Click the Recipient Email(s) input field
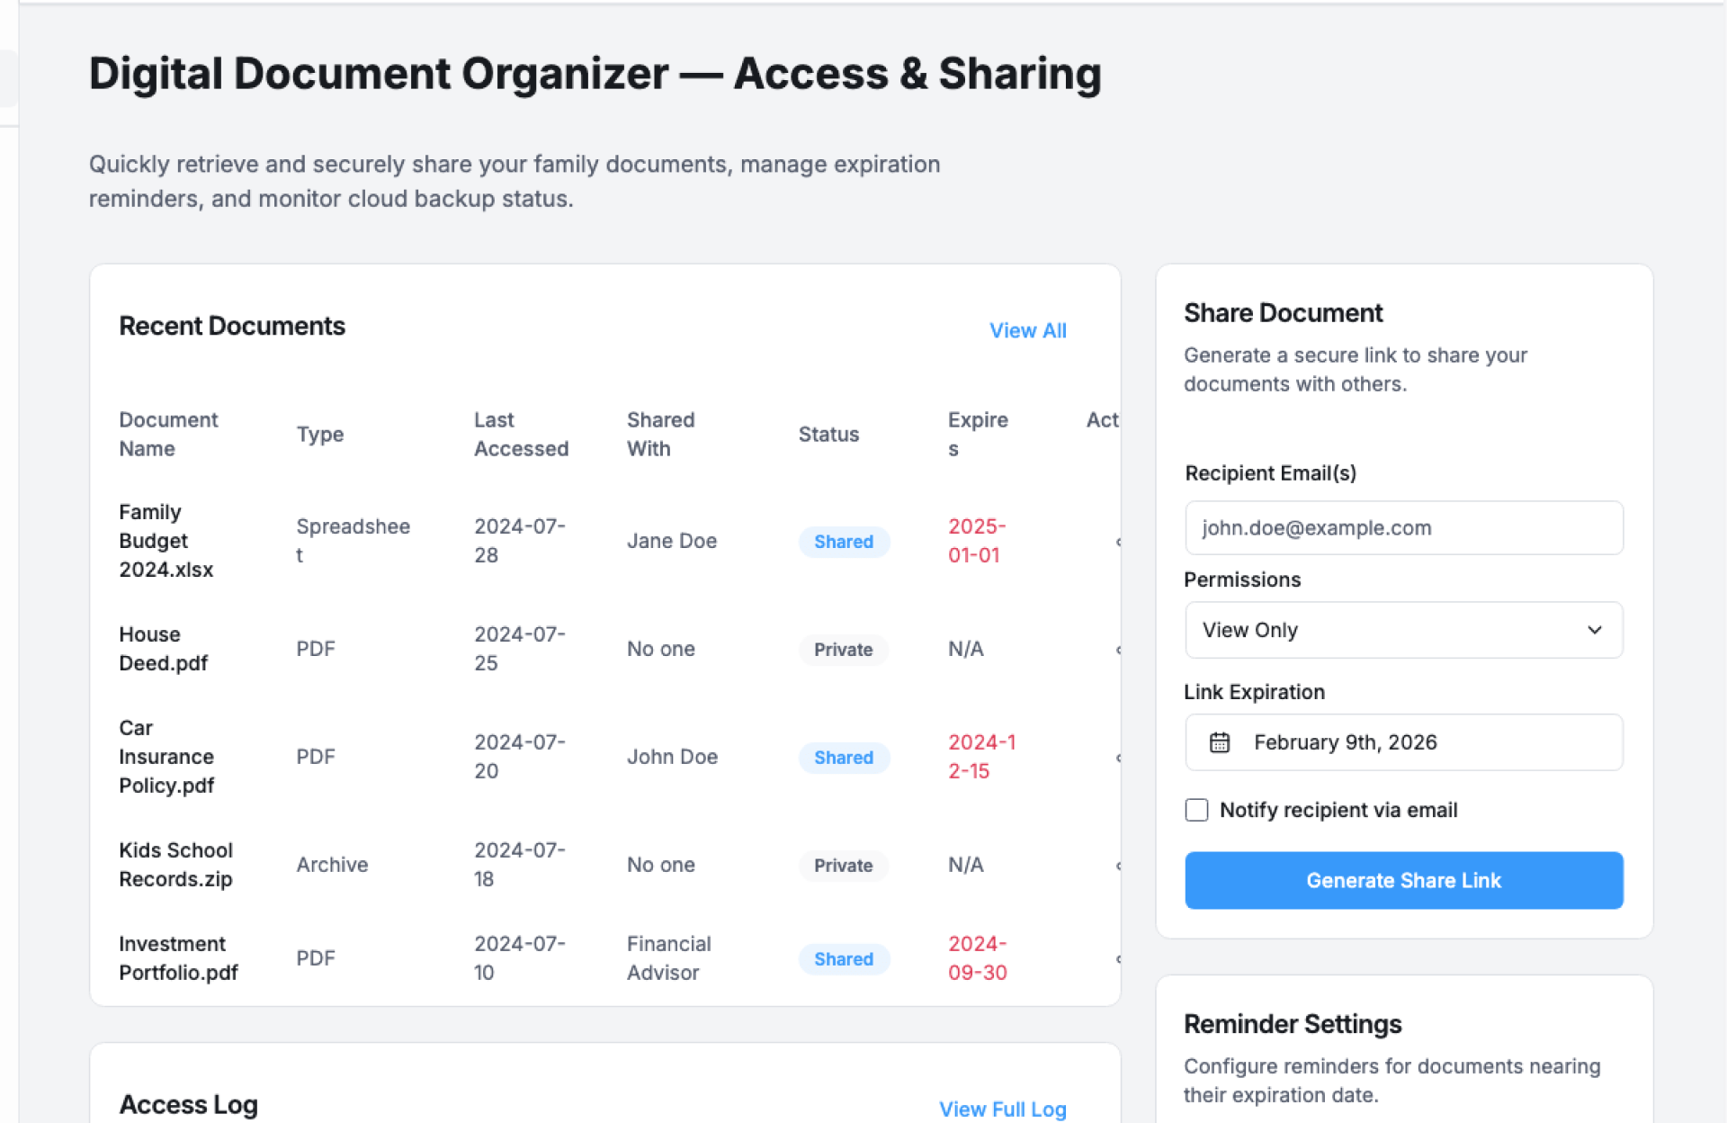This screenshot has height=1123, width=1727. coord(1402,528)
